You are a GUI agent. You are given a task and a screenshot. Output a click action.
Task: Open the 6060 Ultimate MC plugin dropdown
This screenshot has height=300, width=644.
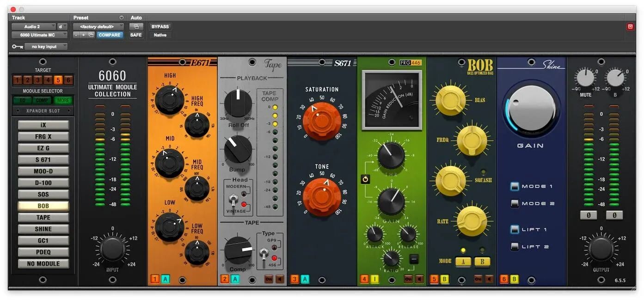(x=40, y=35)
